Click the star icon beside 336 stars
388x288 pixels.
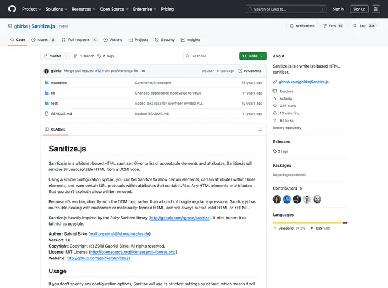click(x=275, y=106)
